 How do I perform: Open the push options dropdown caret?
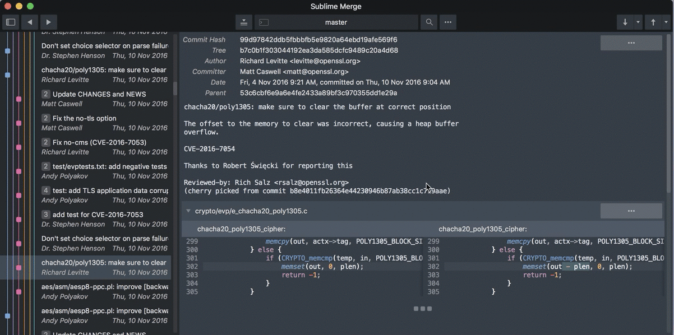[x=667, y=22]
